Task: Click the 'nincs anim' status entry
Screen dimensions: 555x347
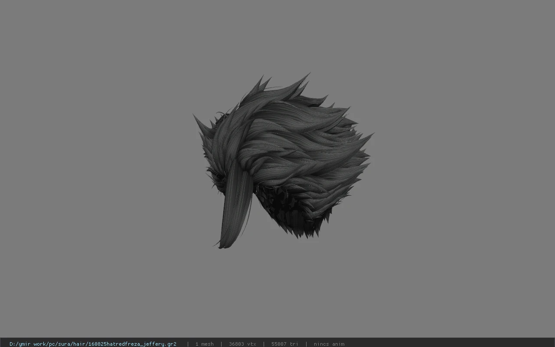Action: (329, 344)
